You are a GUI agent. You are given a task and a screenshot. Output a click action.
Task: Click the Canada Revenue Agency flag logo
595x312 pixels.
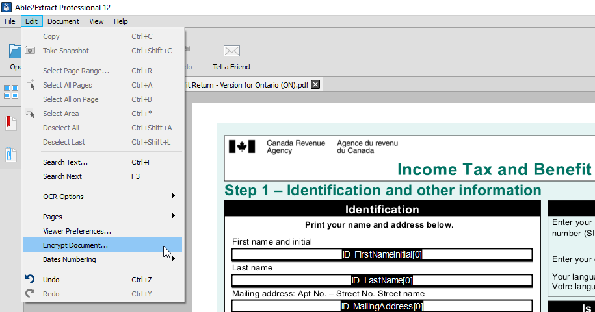click(x=242, y=147)
